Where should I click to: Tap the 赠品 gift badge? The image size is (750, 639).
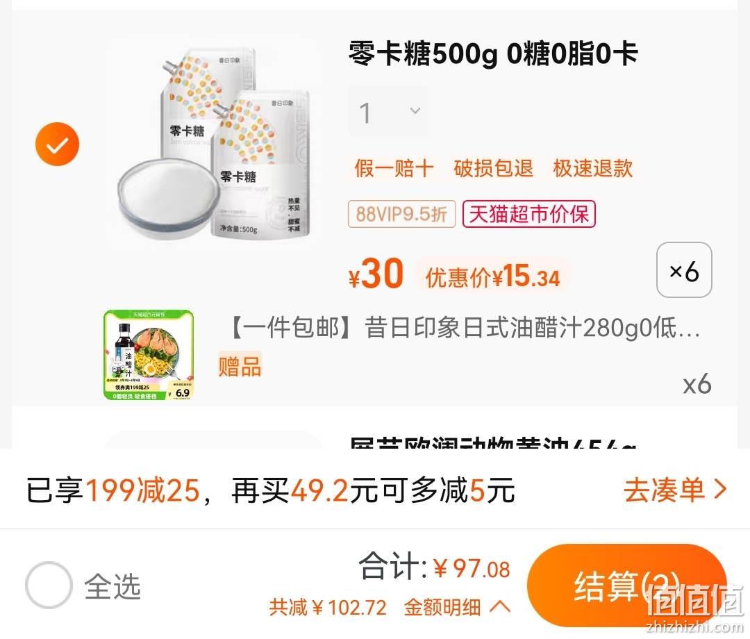coord(240,366)
